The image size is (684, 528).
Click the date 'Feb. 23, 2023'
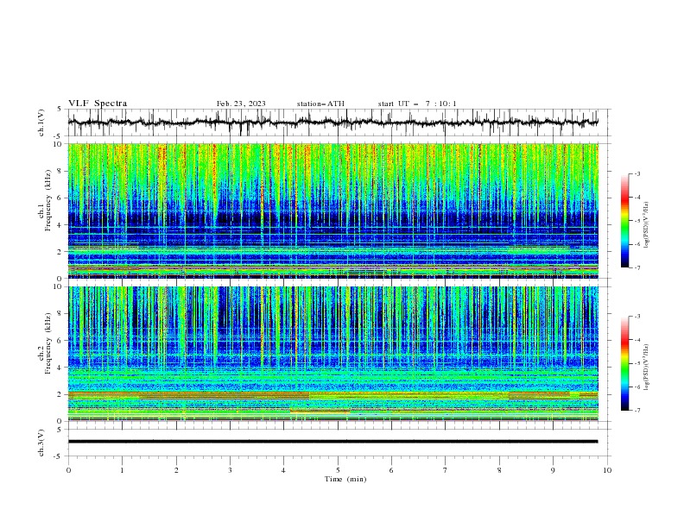(241, 104)
